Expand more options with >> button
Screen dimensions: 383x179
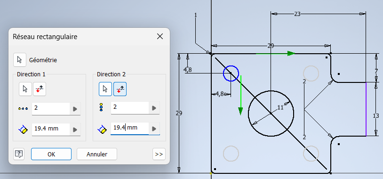pos(159,154)
